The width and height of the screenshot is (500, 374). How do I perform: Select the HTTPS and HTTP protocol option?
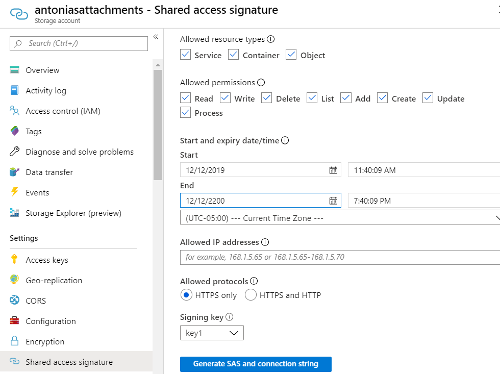point(251,295)
